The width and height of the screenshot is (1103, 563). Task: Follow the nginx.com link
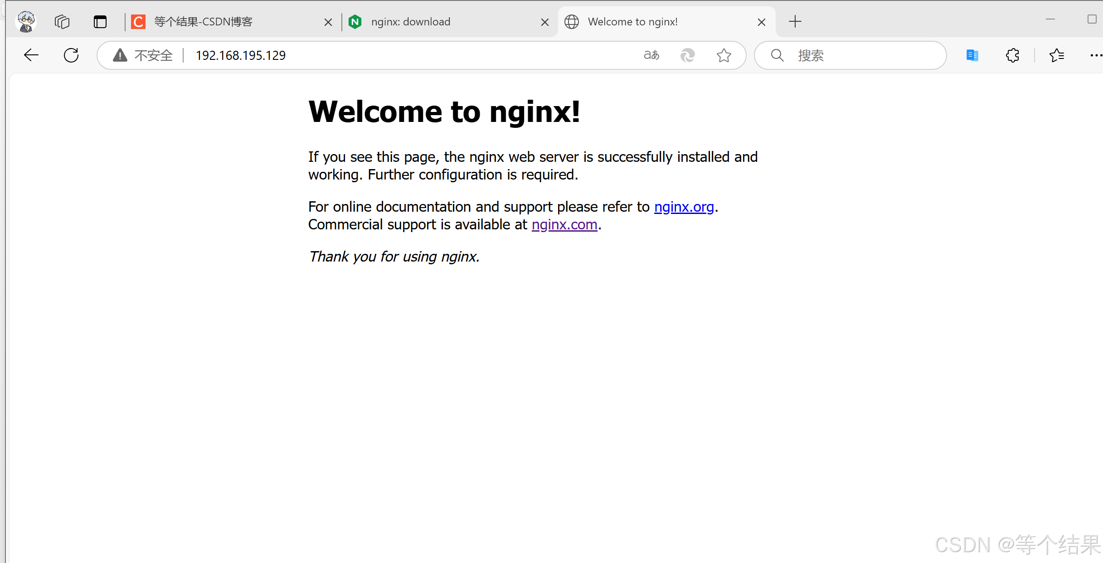[x=564, y=224]
